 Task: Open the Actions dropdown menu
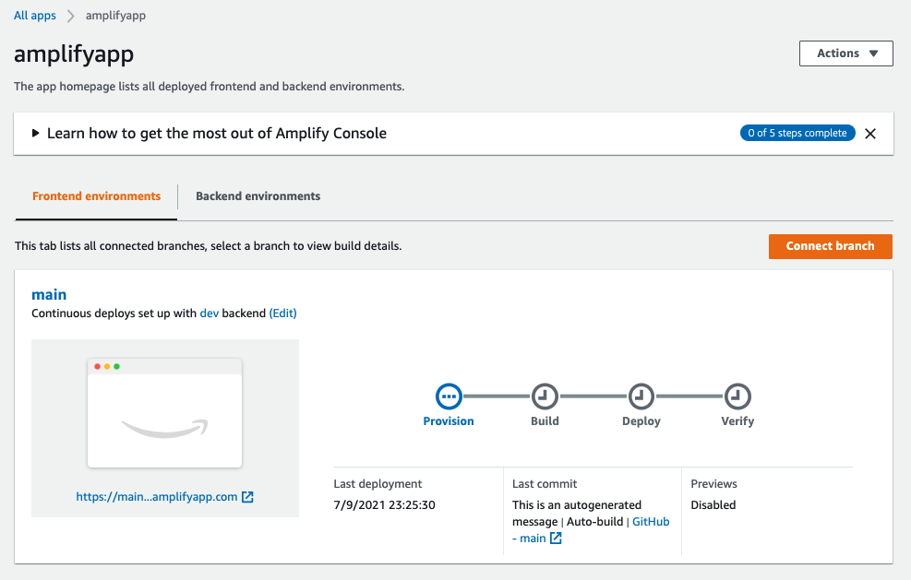[845, 53]
